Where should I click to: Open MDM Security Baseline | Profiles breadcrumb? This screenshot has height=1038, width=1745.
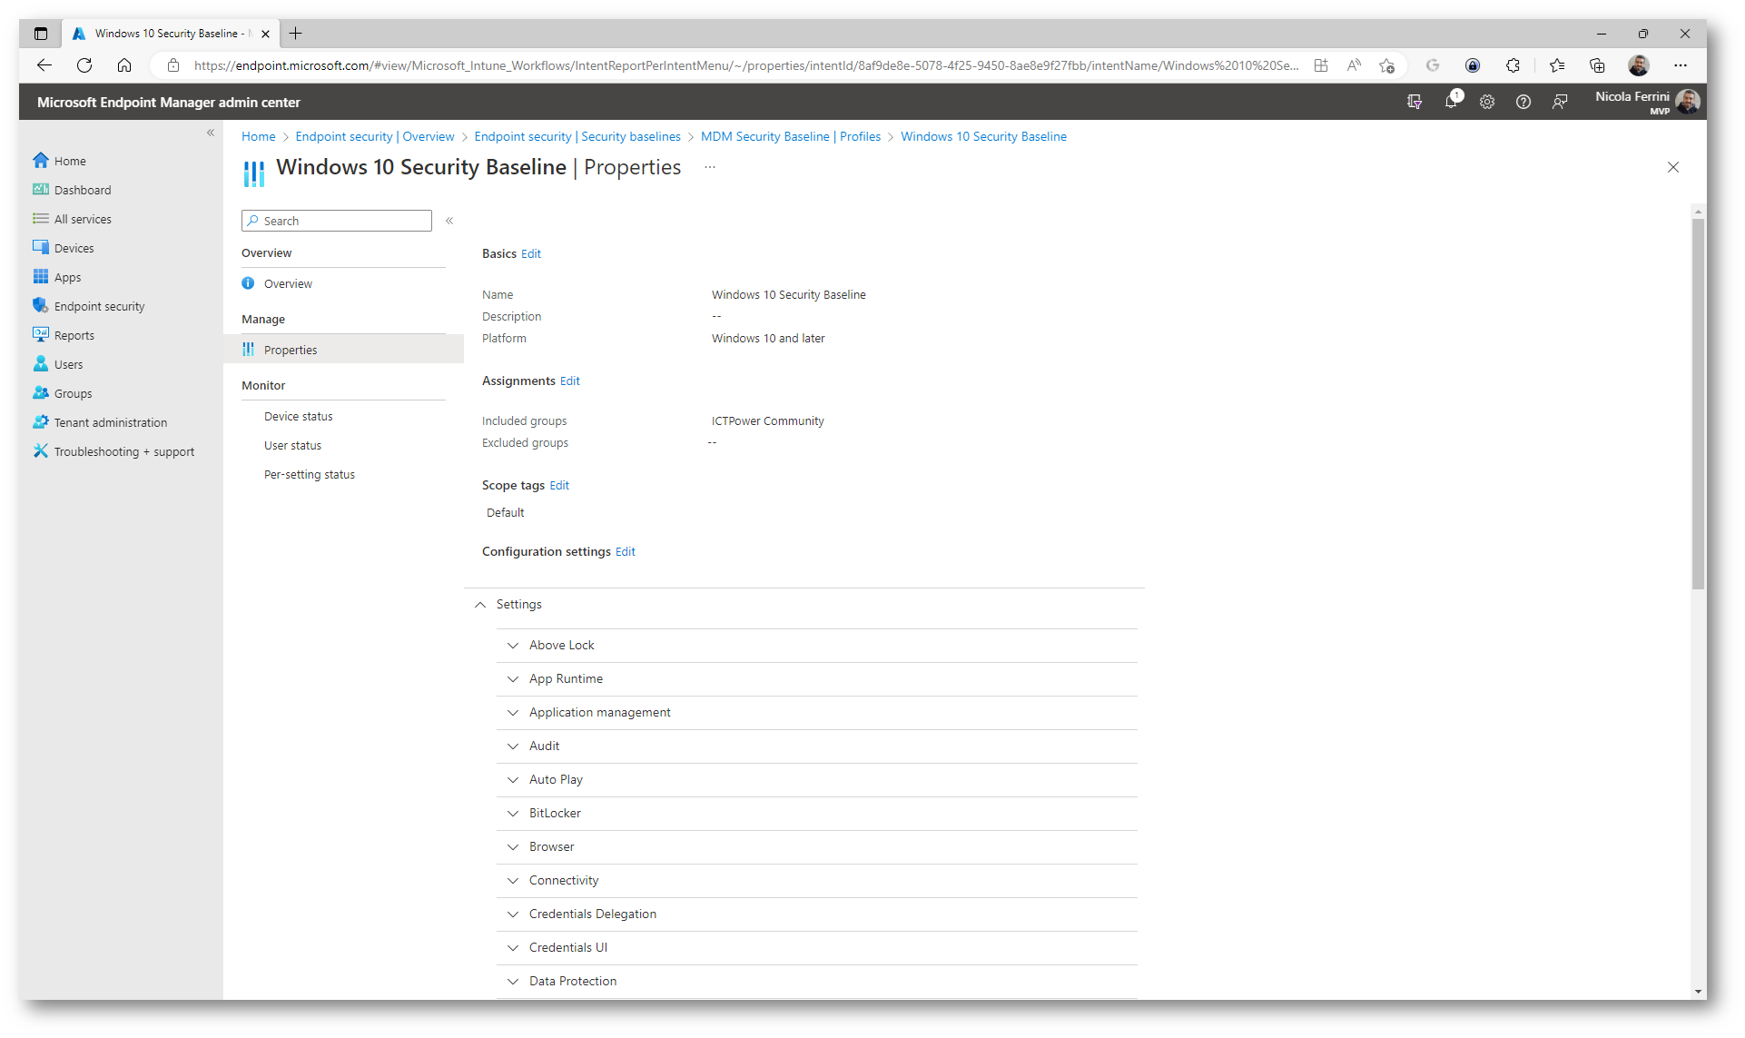click(x=790, y=137)
